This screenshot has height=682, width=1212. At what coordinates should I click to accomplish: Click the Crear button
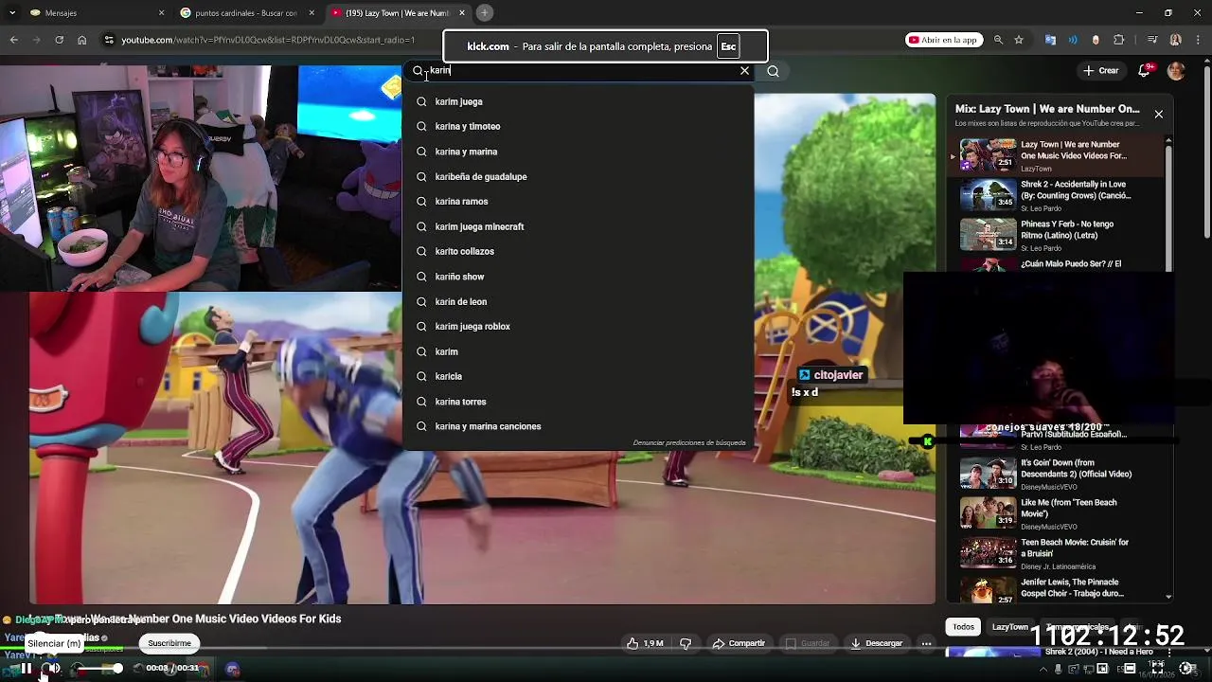tap(1101, 71)
